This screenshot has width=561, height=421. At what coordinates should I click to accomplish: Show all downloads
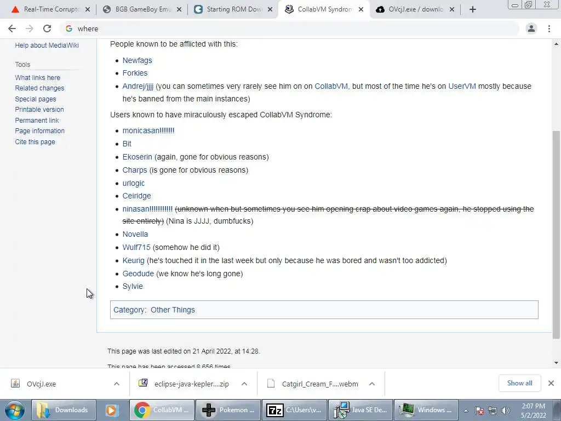coord(519,383)
